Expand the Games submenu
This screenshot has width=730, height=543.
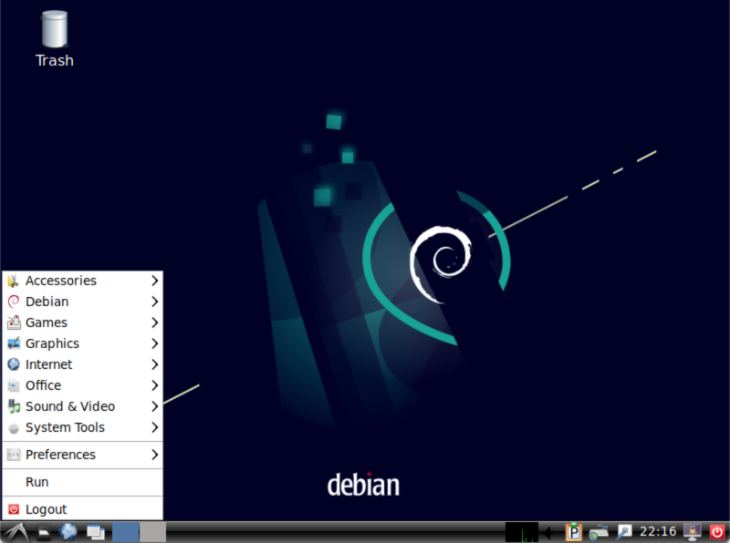[x=46, y=323]
